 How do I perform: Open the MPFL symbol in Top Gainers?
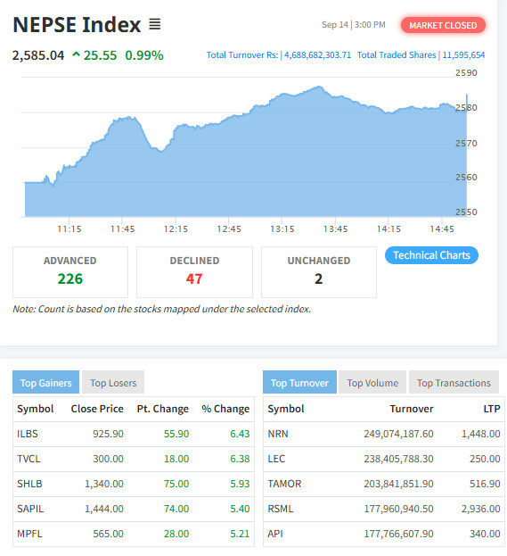(x=29, y=534)
